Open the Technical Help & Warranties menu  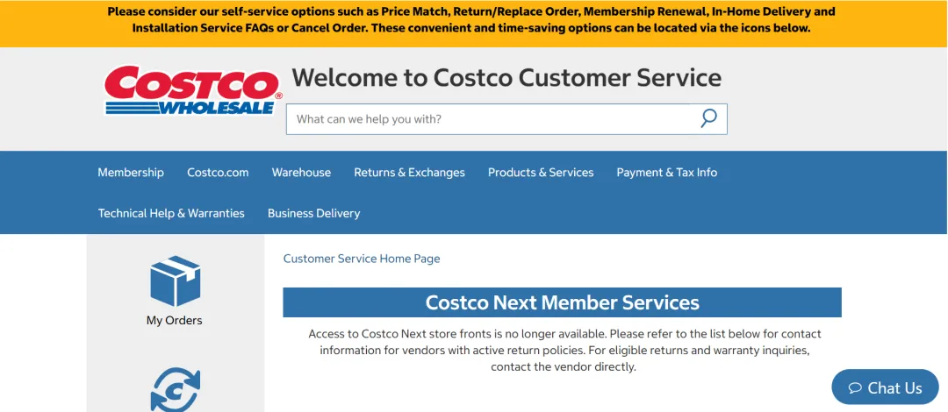[x=171, y=213]
